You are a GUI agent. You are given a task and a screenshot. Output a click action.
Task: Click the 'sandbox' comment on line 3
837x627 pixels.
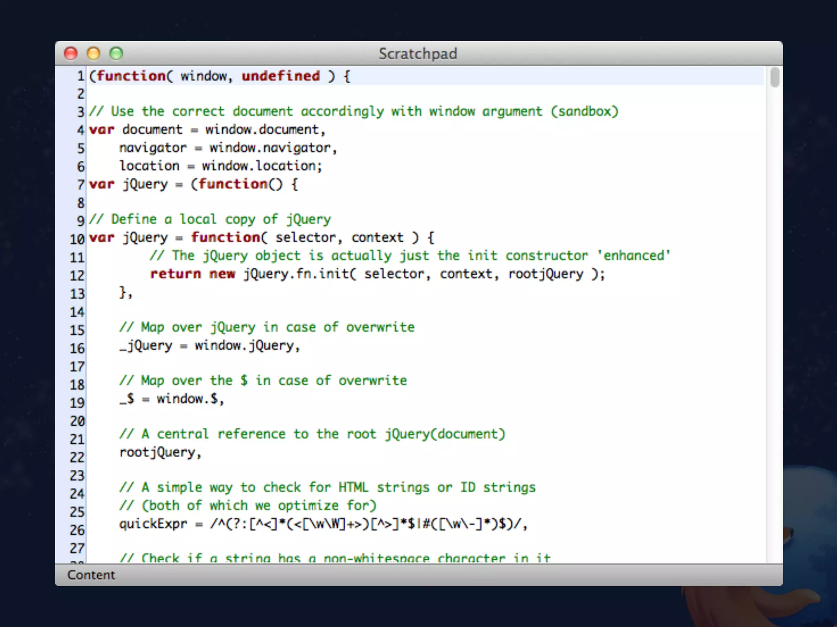584,111
